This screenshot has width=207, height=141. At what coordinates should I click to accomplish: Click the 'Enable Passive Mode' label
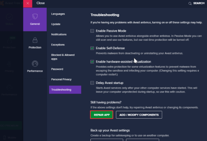(x=111, y=31)
